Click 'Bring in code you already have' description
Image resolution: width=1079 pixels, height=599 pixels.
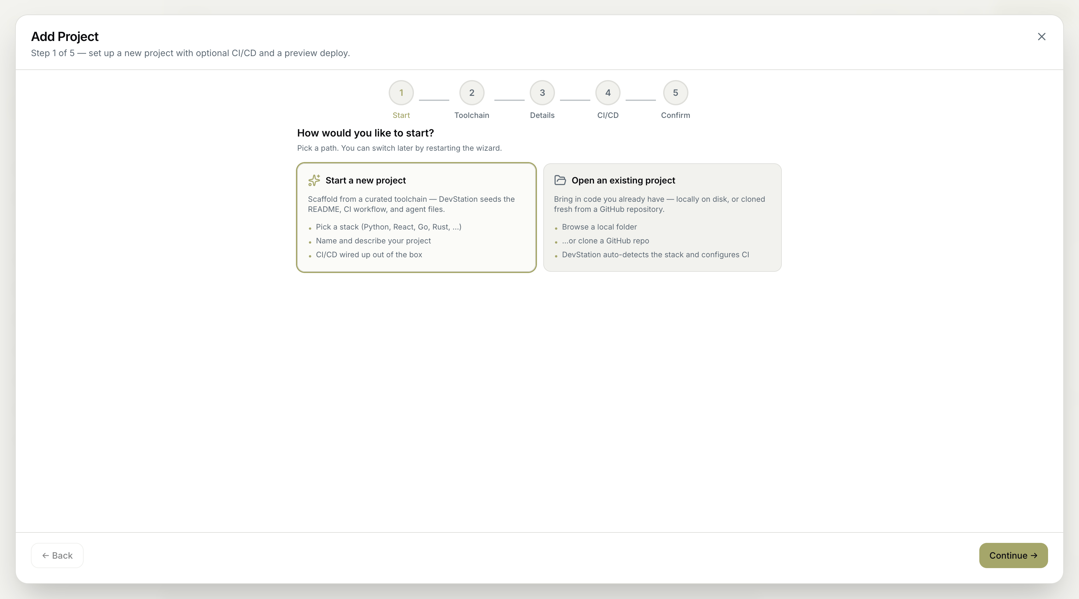[x=659, y=204]
